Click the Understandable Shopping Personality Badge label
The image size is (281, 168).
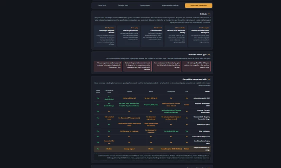point(202,118)
